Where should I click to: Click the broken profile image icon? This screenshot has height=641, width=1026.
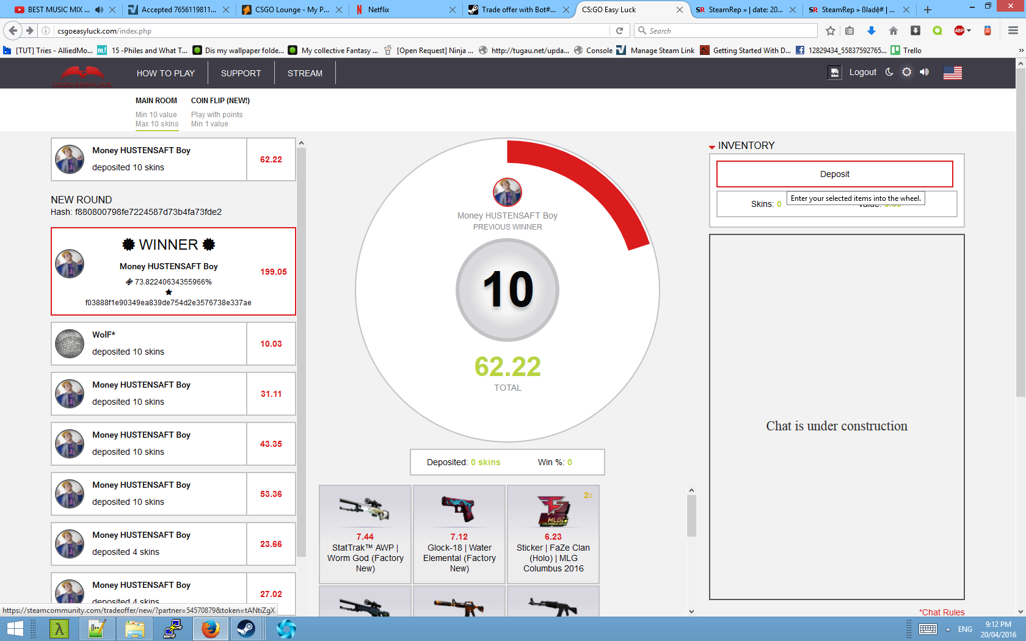[834, 73]
